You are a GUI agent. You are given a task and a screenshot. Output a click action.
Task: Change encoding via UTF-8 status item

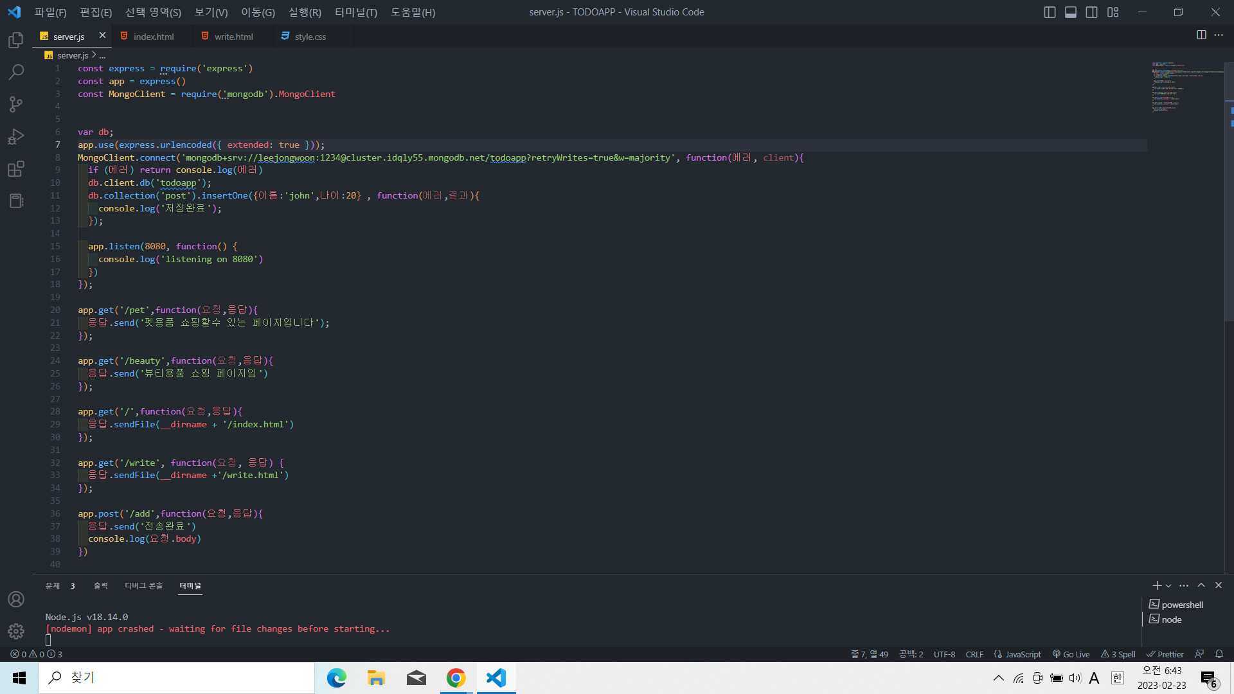pyautogui.click(x=944, y=654)
